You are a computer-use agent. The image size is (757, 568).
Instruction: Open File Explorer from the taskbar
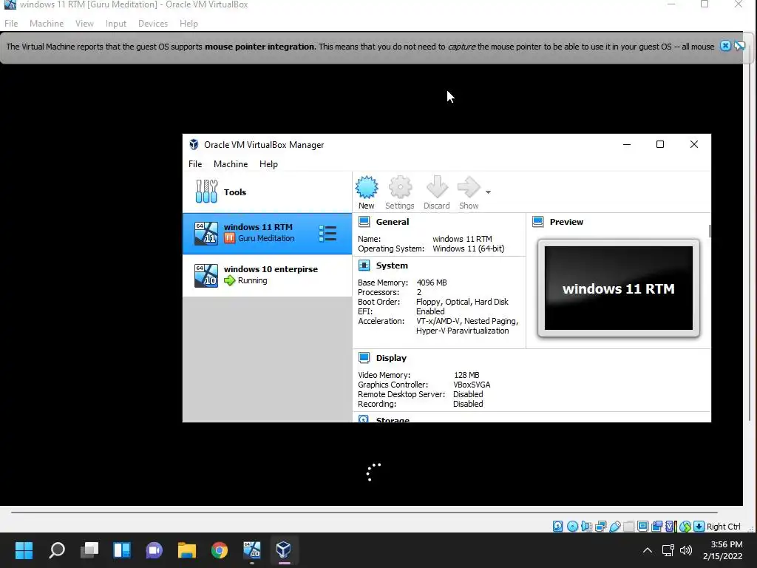point(187,550)
